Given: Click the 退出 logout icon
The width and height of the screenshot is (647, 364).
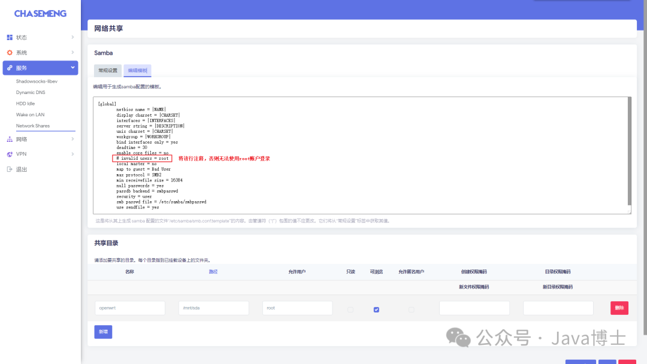Looking at the screenshot, I should pos(10,168).
